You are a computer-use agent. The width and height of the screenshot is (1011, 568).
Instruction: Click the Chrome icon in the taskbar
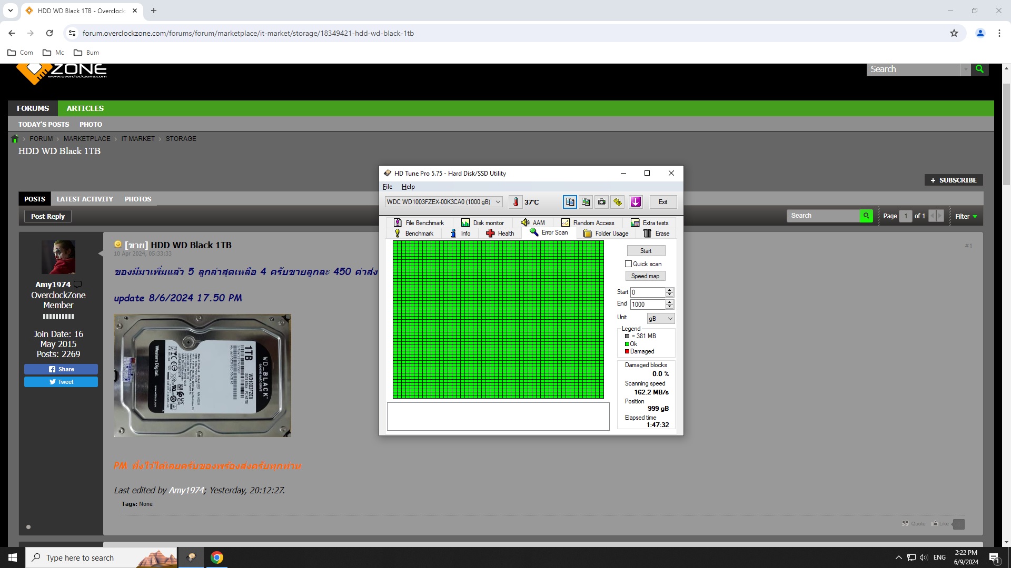click(x=217, y=557)
